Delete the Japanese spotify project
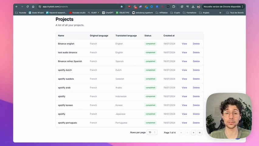Screen dimensions: 259x146 point(196,114)
